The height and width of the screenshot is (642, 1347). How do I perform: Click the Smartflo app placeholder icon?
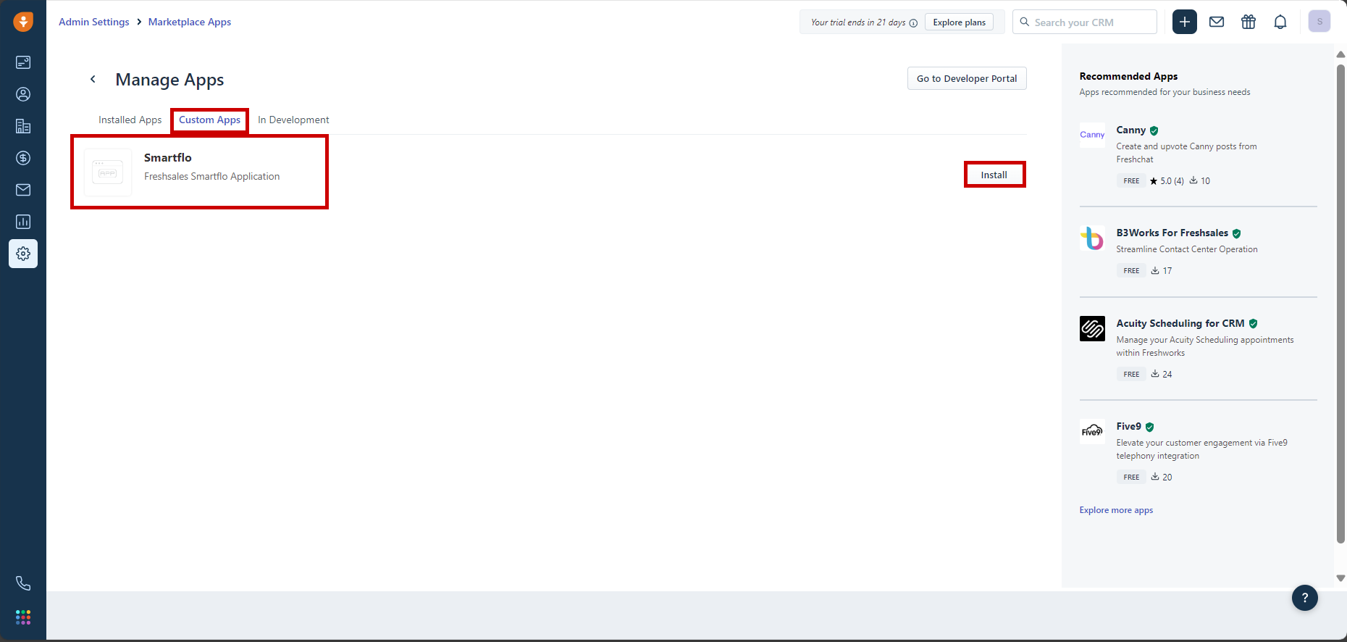point(108,172)
